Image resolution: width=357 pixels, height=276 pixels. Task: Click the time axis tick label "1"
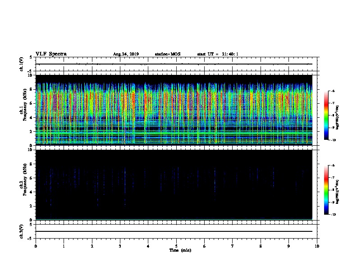(x=64, y=246)
